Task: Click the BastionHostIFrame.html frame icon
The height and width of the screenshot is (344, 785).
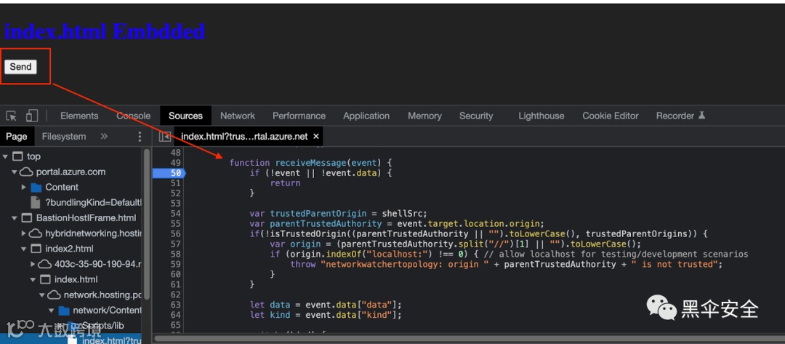Action: pyautogui.click(x=27, y=218)
